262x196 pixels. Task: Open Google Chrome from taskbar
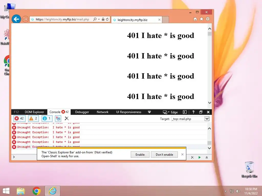coord(37,191)
